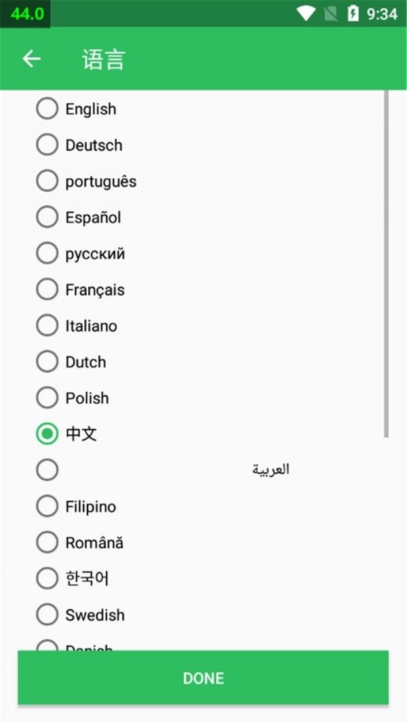
Task: Pick the Korean 한국어 option
Action: 47,578
